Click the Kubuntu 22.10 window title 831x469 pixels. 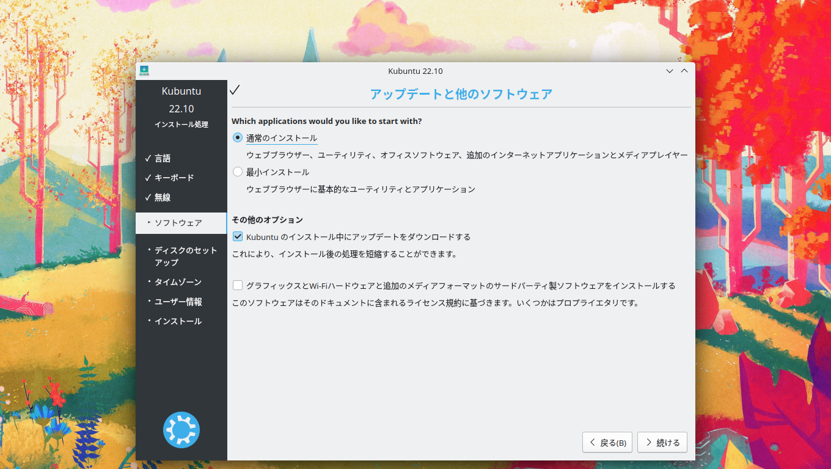point(416,71)
